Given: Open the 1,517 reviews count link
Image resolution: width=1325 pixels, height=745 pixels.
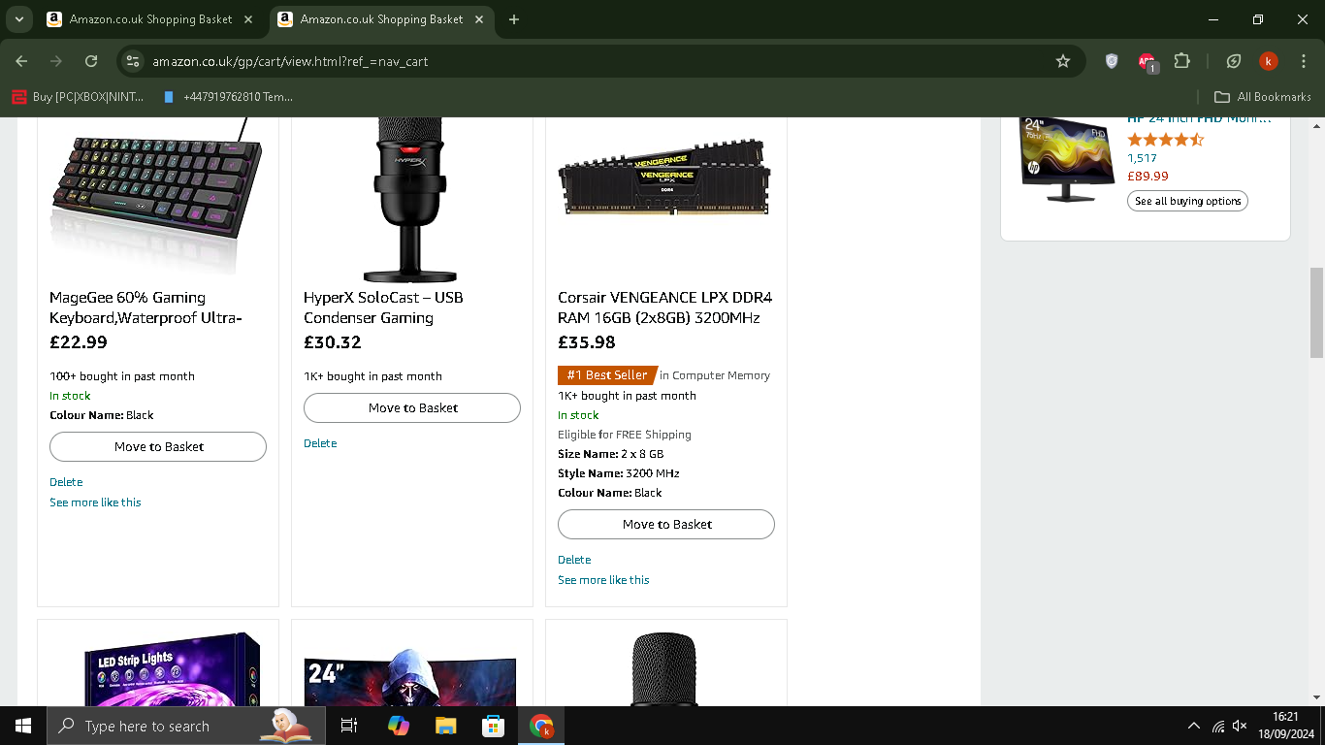Looking at the screenshot, I should [1142, 158].
